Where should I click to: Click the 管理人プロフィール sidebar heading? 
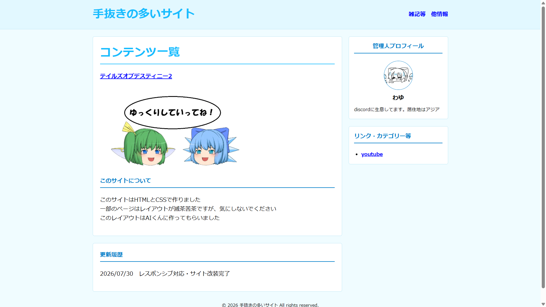point(398,46)
